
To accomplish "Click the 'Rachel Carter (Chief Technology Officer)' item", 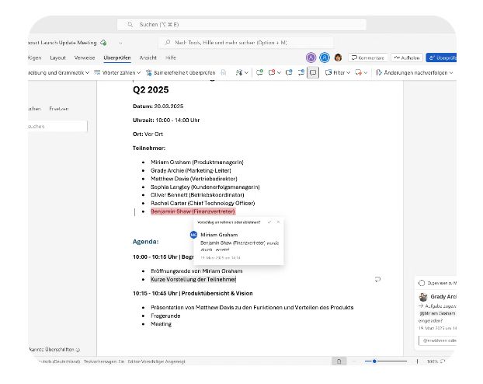I will point(203,203).
